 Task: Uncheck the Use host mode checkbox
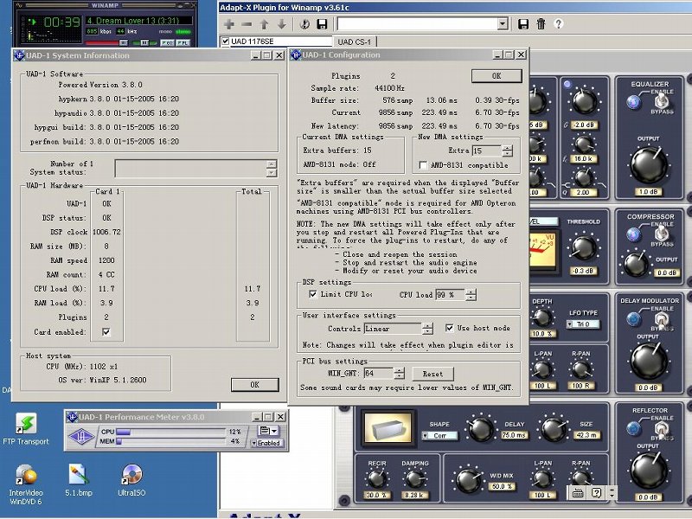click(450, 329)
